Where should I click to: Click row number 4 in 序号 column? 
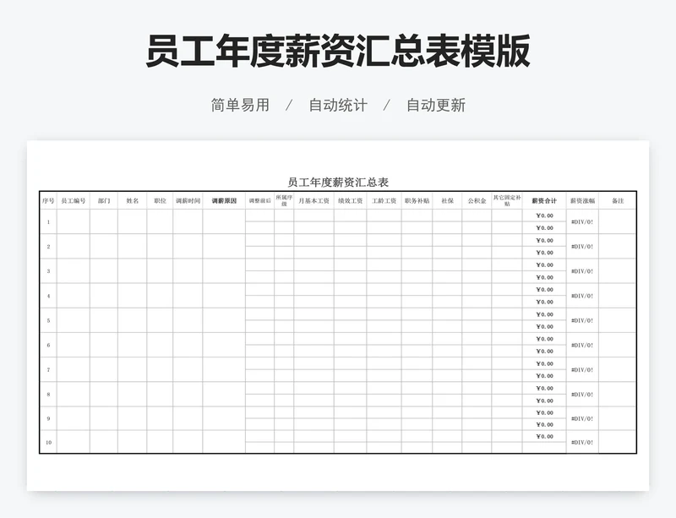pos(48,296)
